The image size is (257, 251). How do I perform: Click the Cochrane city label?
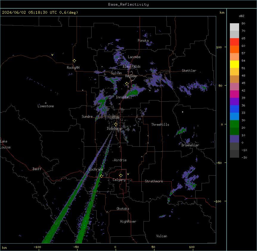(x=96, y=169)
